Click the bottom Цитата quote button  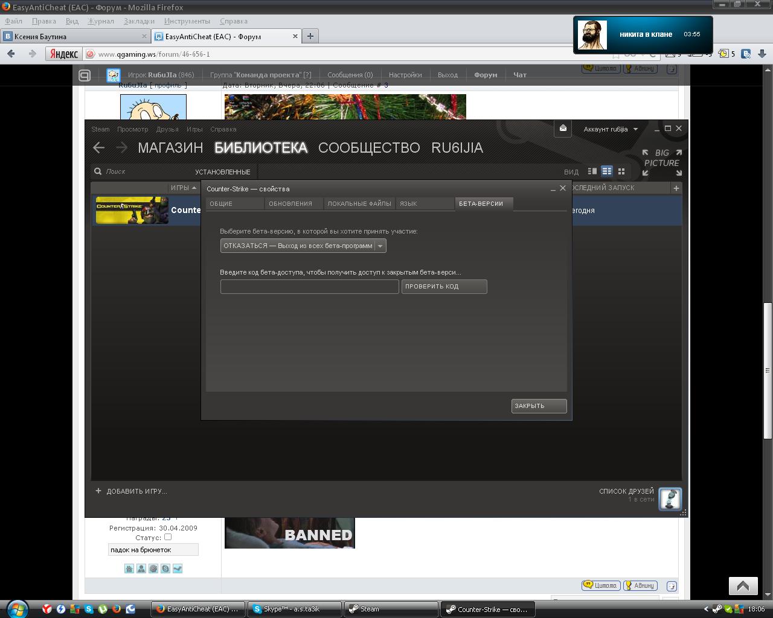601,585
